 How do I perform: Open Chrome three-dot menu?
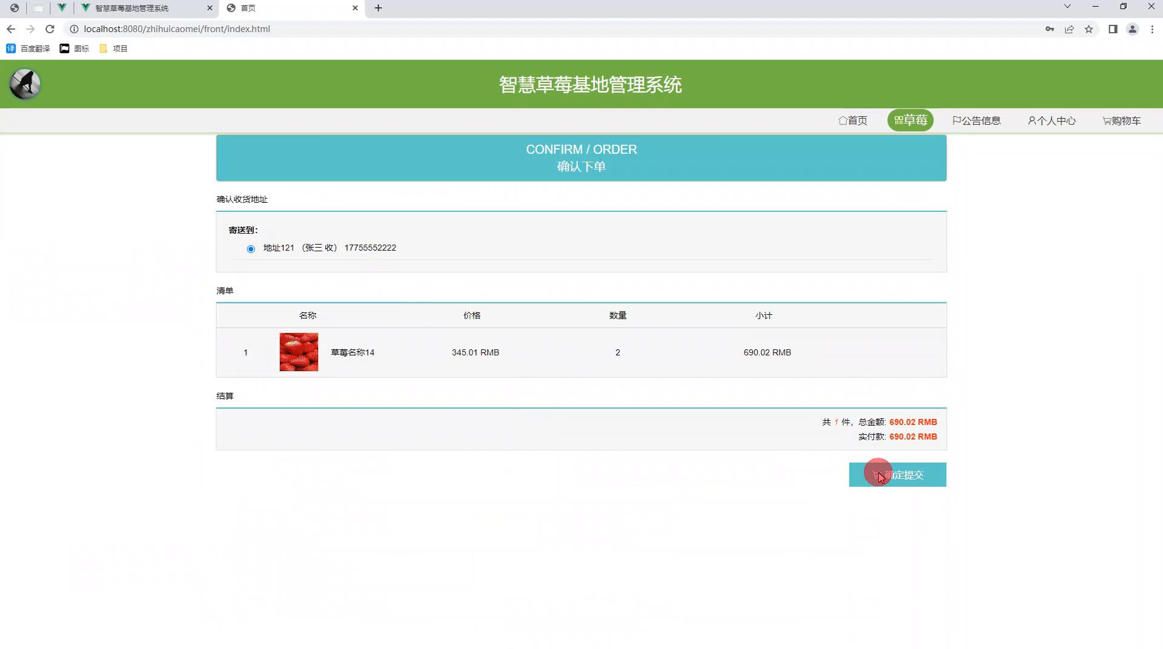click(x=1152, y=29)
